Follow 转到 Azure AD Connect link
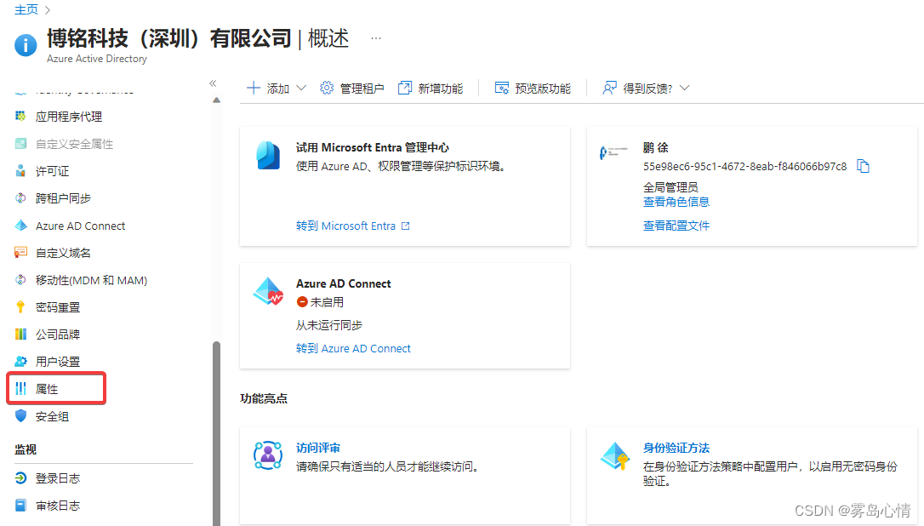This screenshot has height=526, width=924. point(353,348)
